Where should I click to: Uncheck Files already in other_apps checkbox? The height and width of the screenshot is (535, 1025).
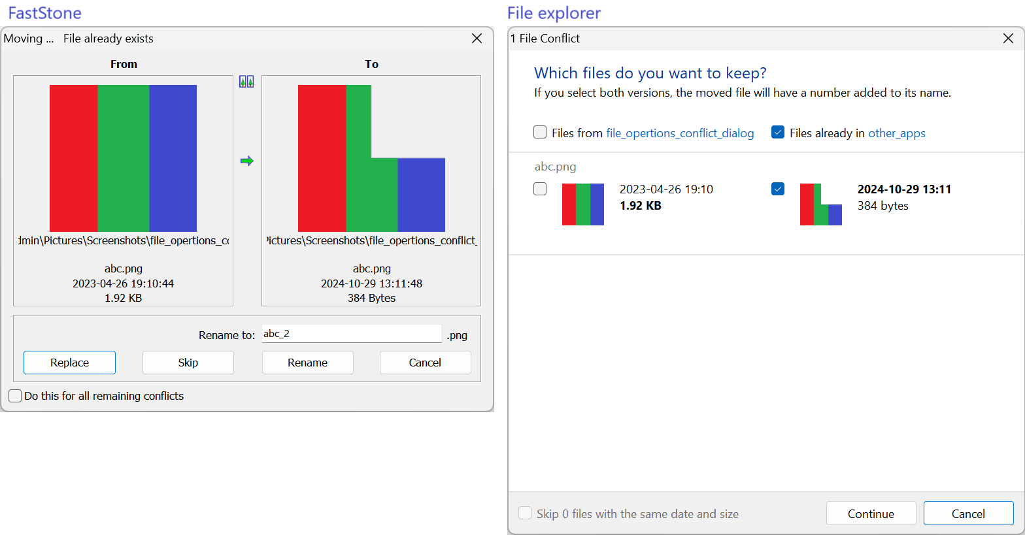[778, 133]
